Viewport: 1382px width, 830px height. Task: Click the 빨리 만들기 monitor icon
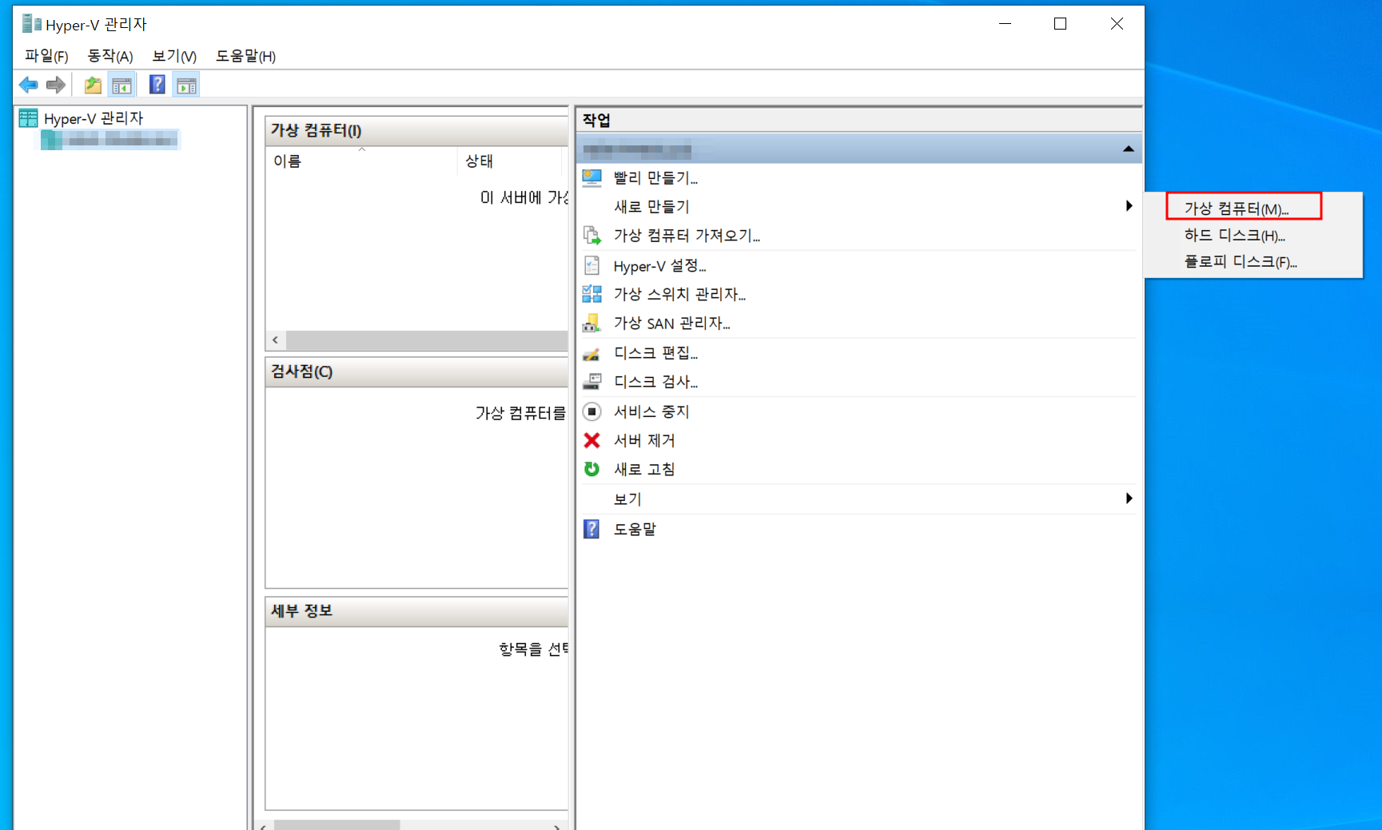[x=591, y=177]
